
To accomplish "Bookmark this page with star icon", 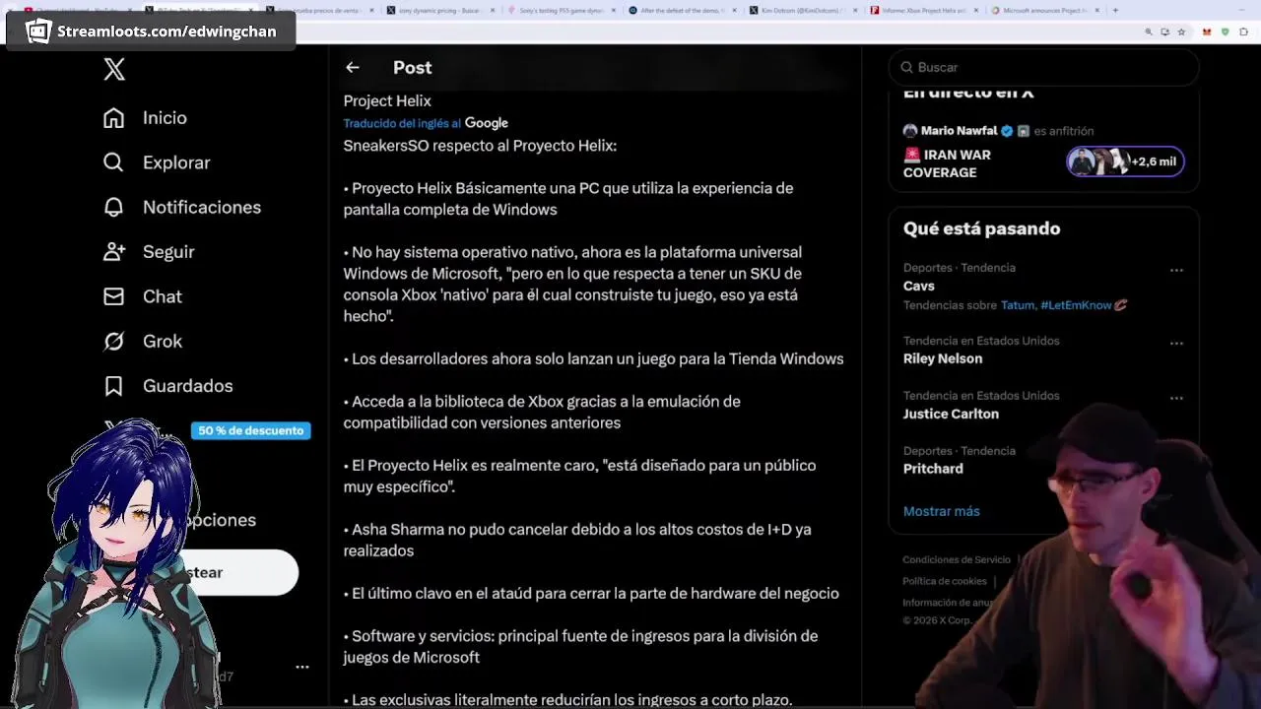I will point(1180,32).
